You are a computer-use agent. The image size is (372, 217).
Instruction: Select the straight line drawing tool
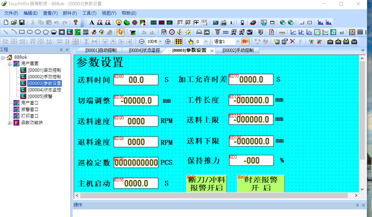6,32
